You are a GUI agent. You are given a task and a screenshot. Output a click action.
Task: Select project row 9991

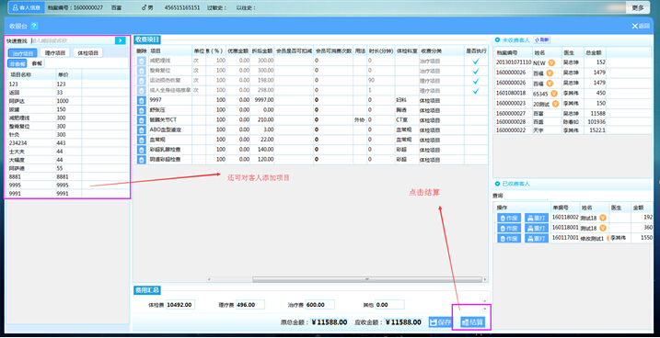69,194
